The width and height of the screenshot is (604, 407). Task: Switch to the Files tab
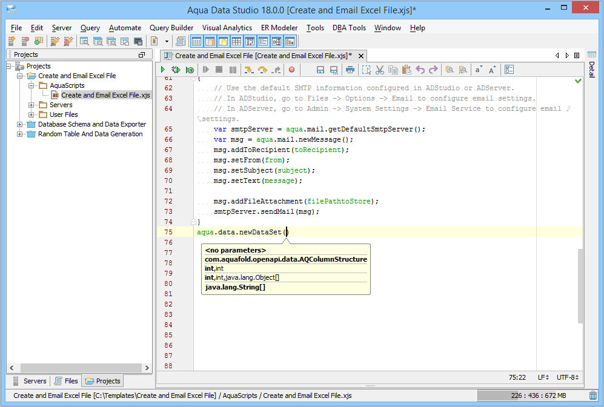click(66, 381)
